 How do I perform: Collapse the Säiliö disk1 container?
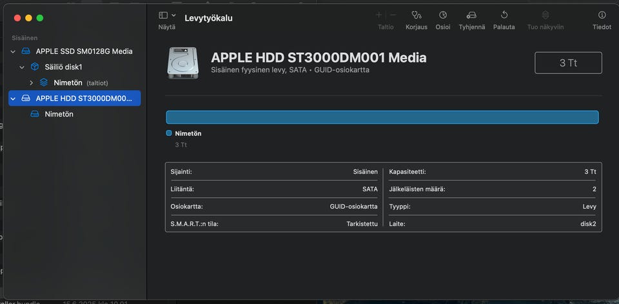22,68
